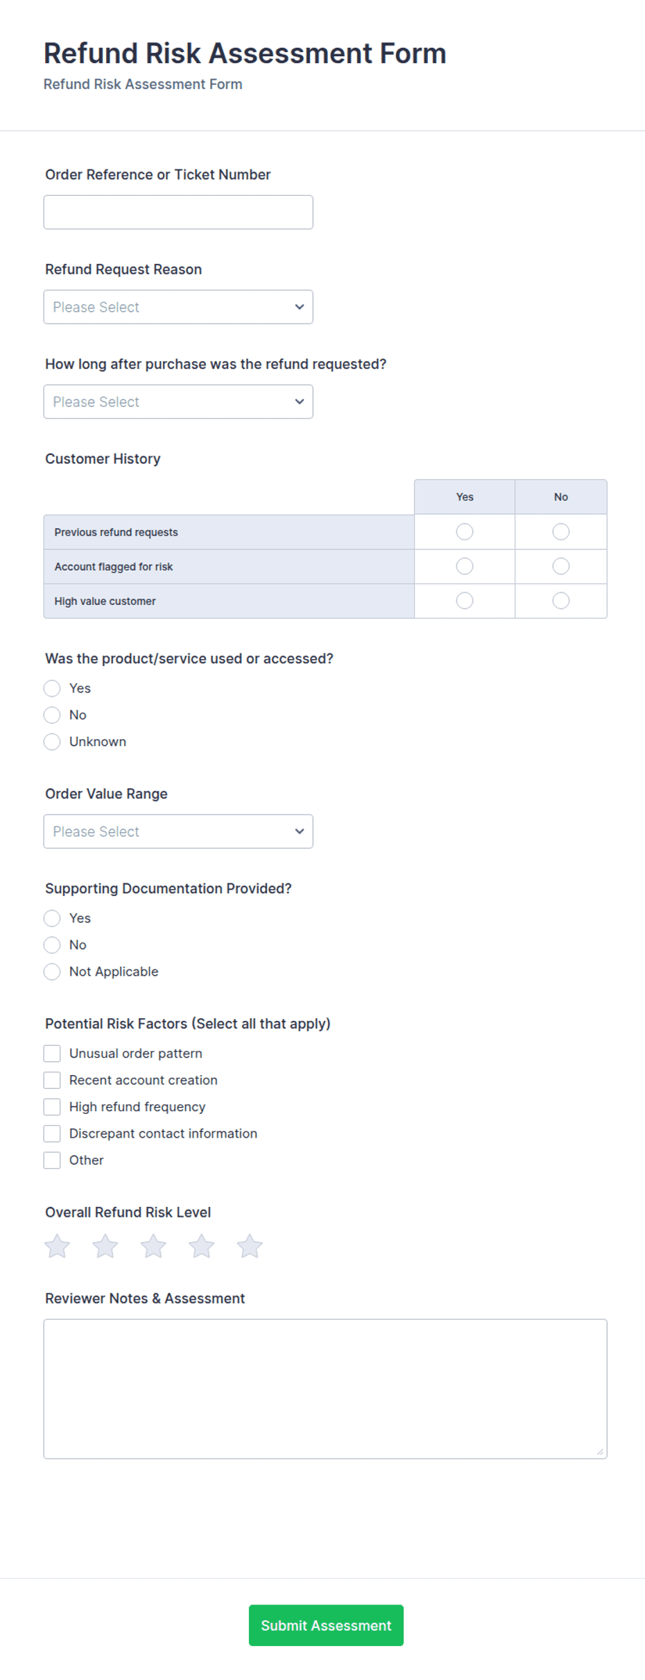Check Unusual order pattern
645x1680 pixels.
[x=52, y=1054]
